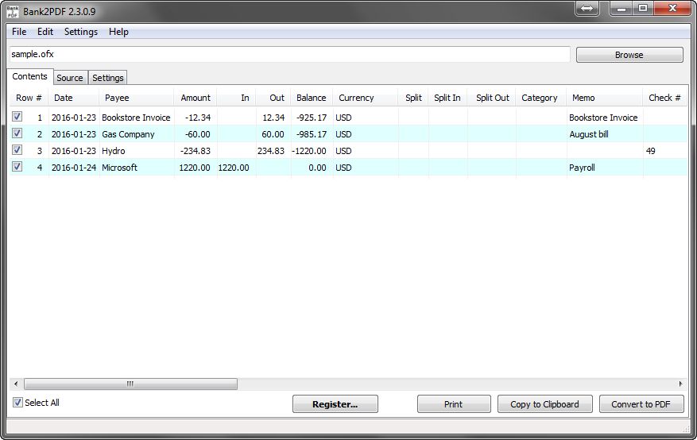Image resolution: width=697 pixels, height=440 pixels.
Task: Open the Settings menu in menu bar
Action: 81,32
